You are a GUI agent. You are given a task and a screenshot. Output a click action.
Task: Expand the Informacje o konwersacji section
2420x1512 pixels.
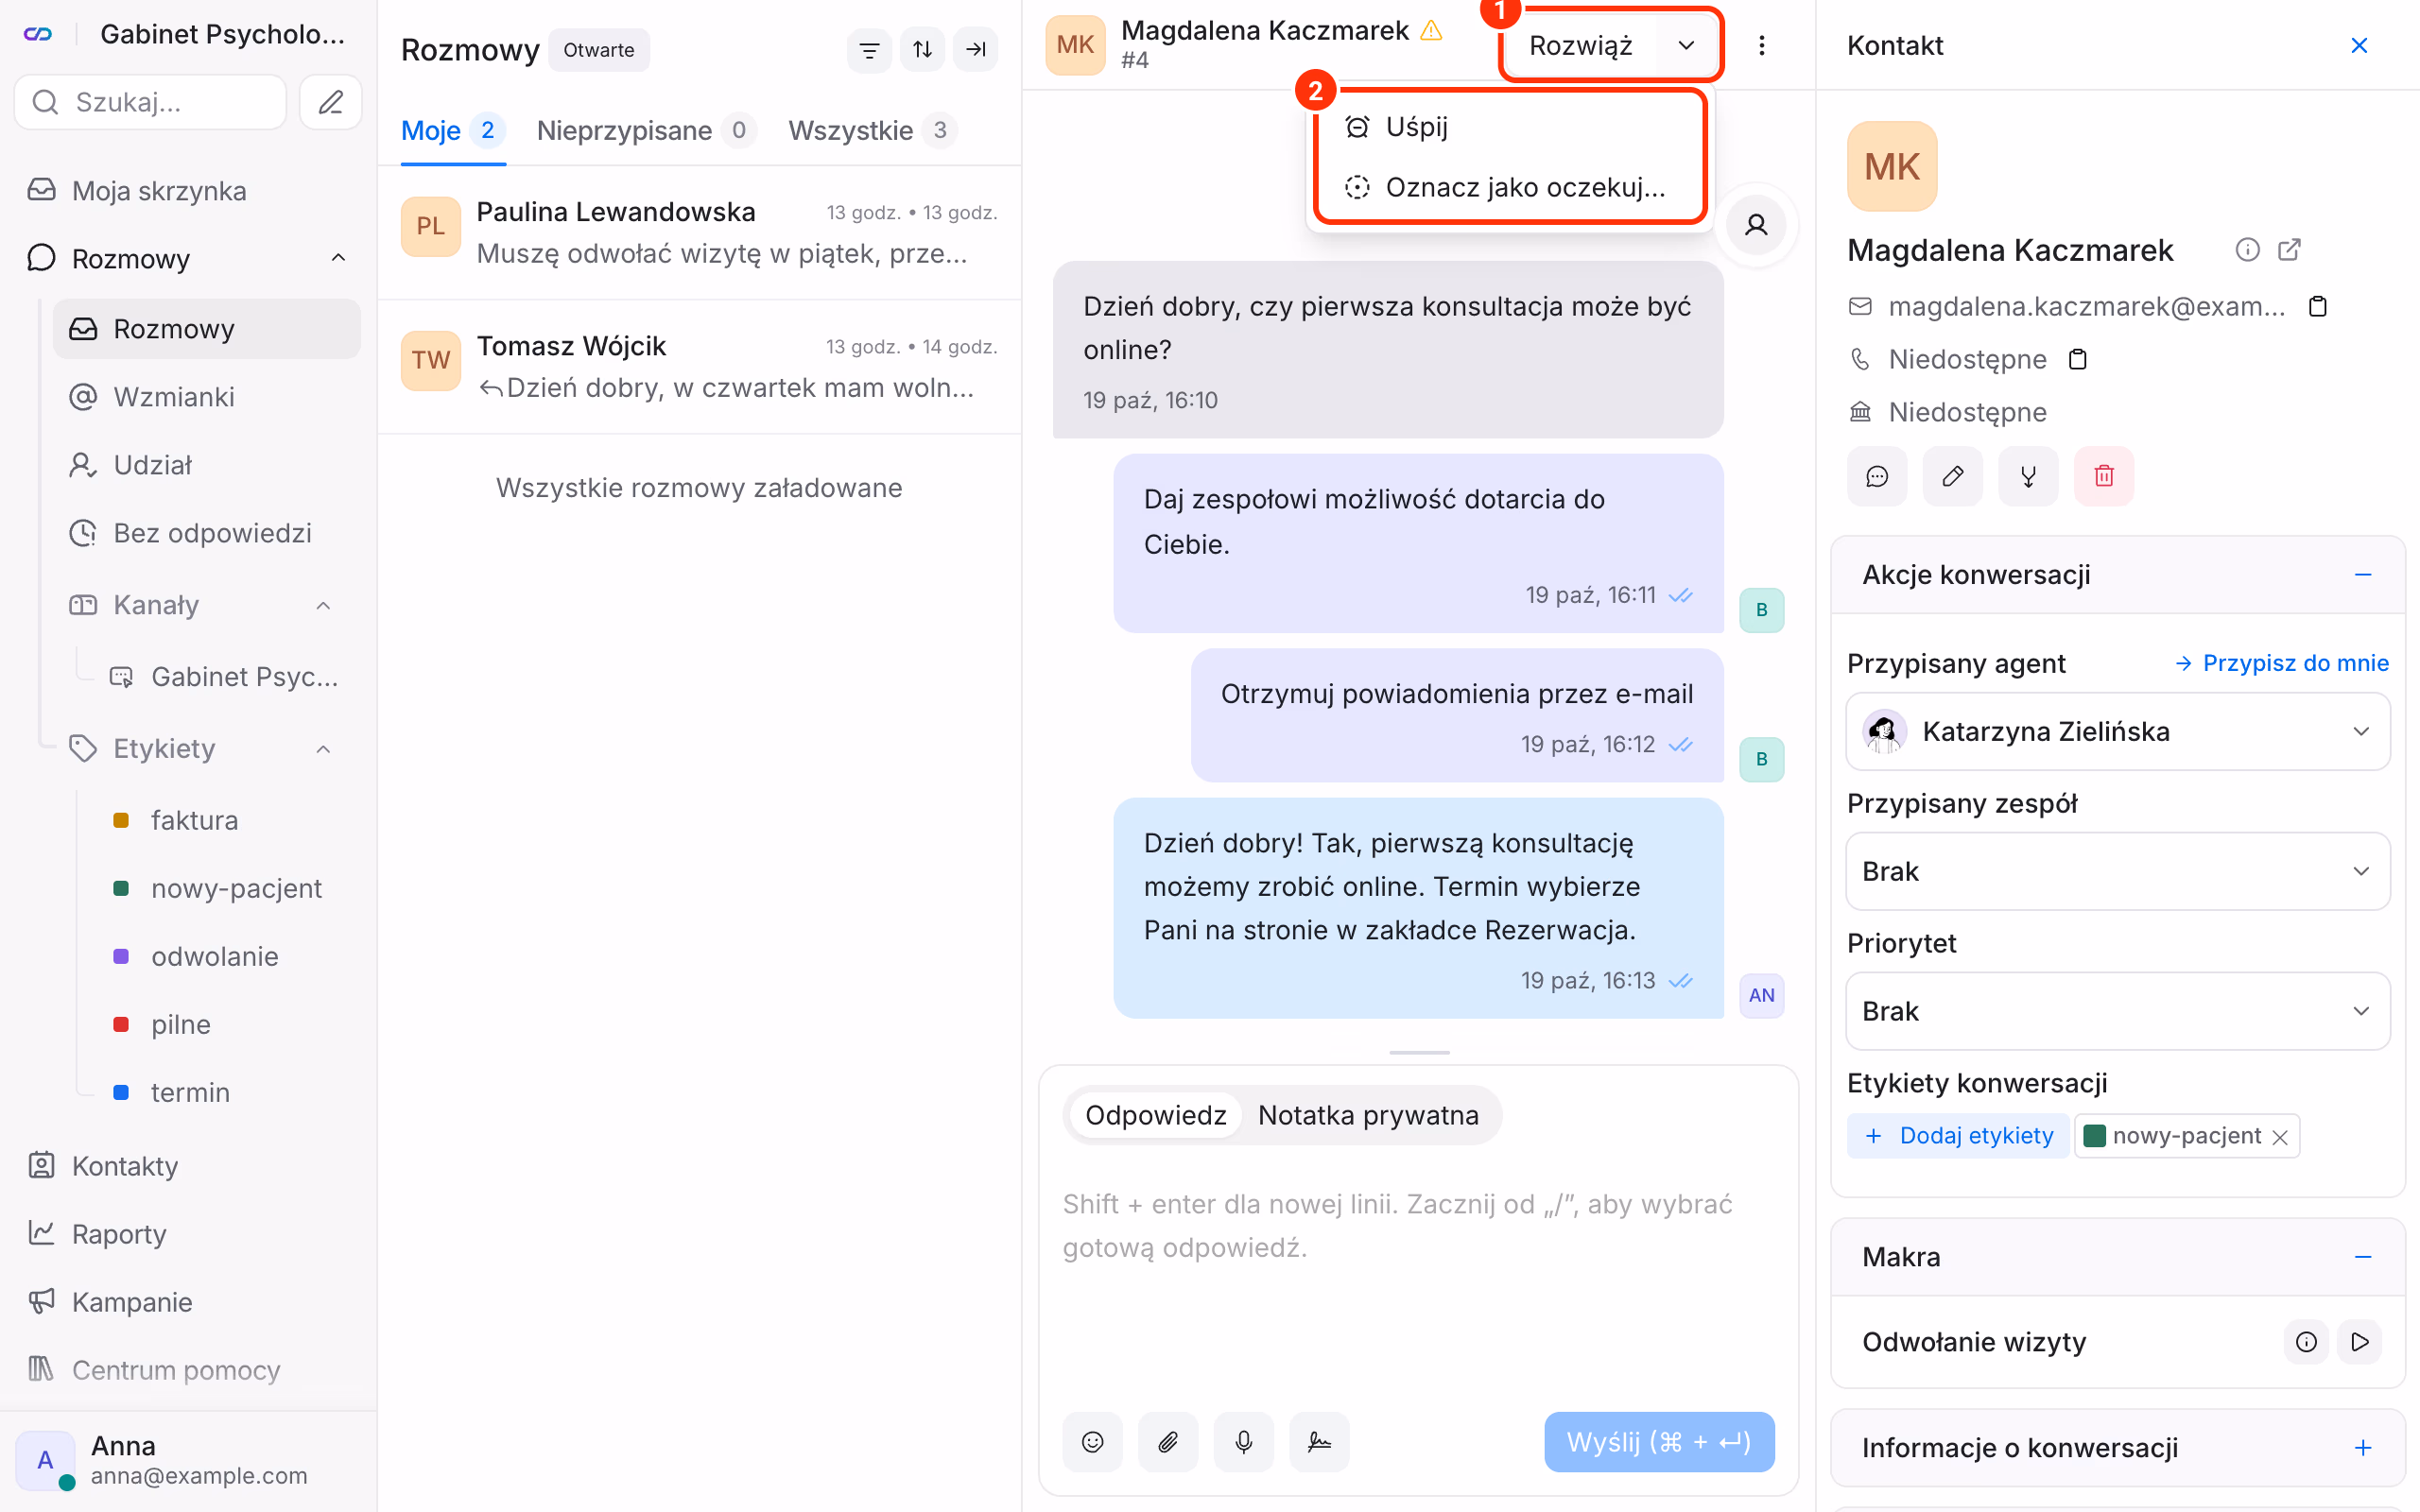click(2363, 1447)
